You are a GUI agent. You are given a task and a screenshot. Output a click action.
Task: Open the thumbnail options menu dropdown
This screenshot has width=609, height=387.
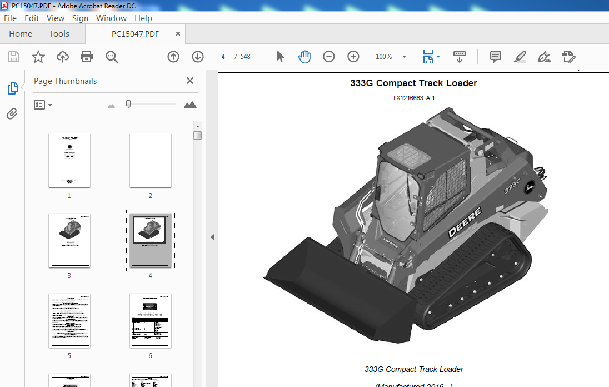43,105
